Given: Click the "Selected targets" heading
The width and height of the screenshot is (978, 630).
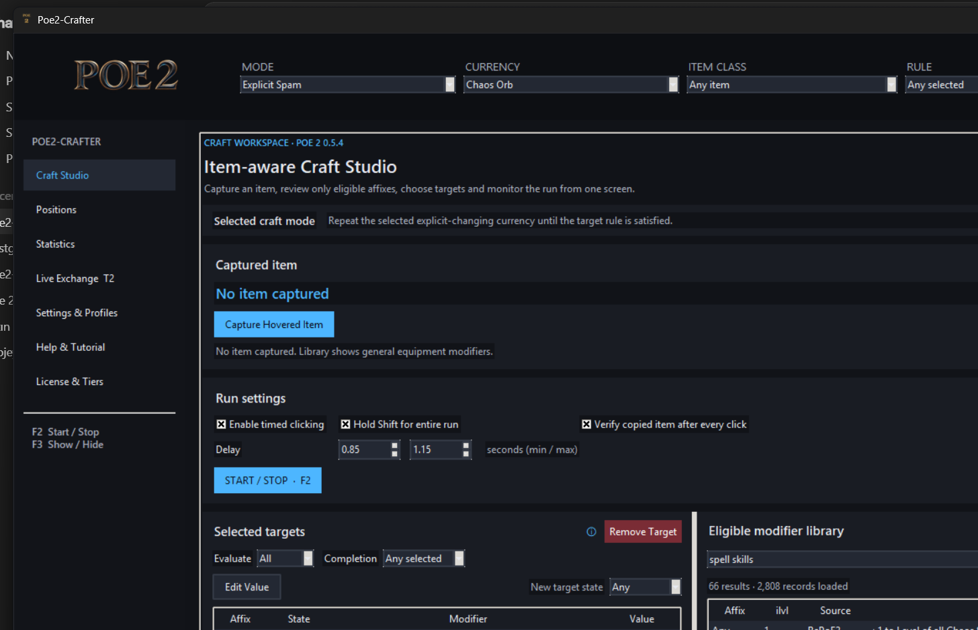Looking at the screenshot, I should click(x=259, y=532).
